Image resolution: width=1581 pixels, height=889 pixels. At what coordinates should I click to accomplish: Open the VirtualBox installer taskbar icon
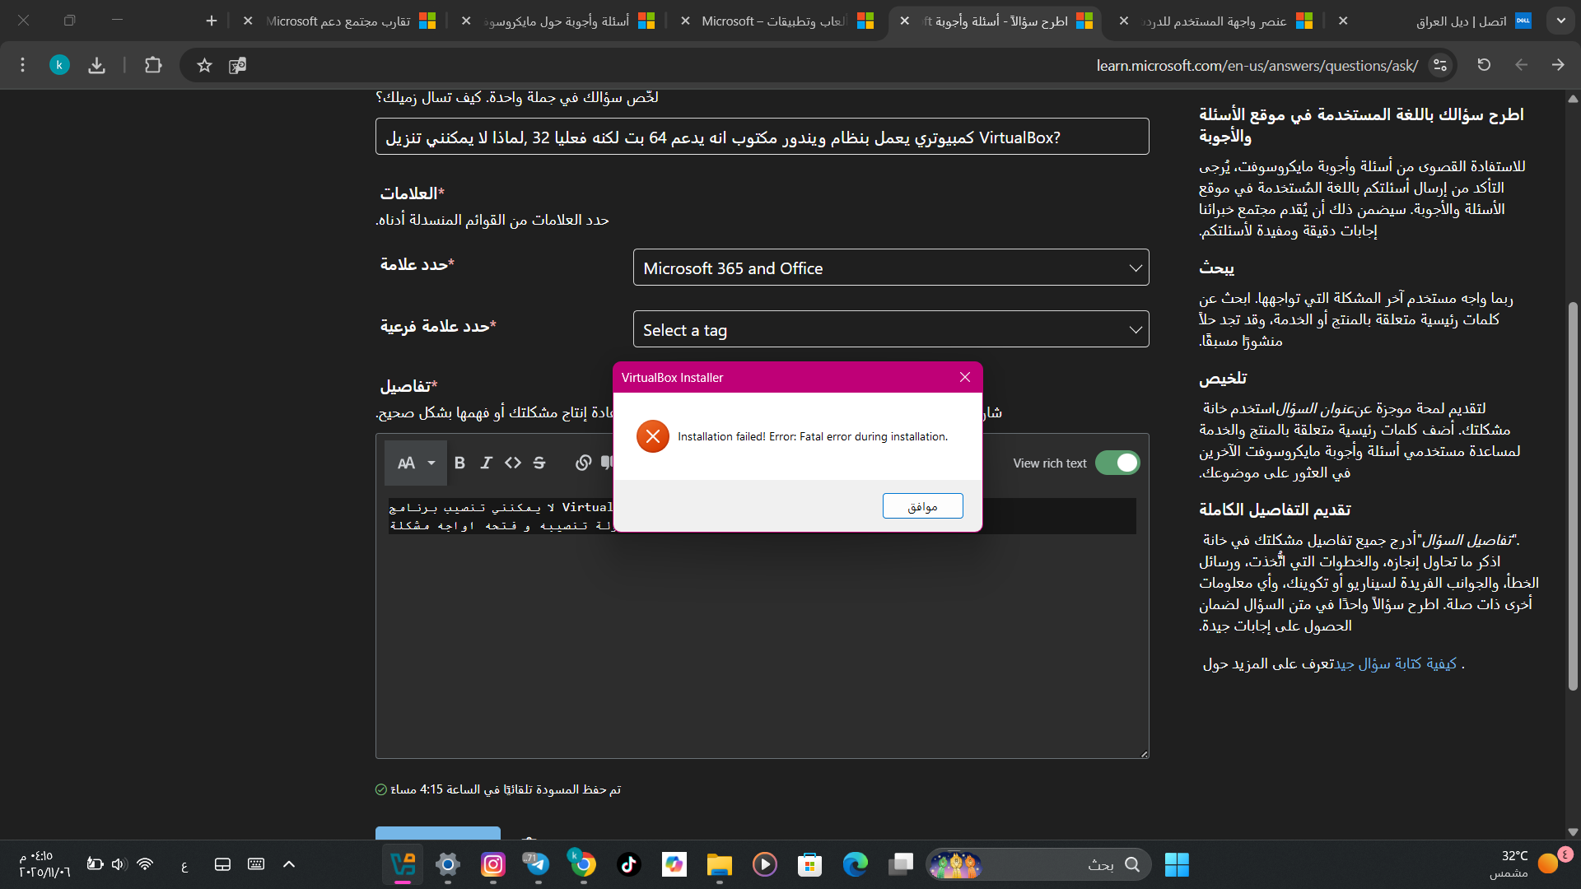point(403,864)
